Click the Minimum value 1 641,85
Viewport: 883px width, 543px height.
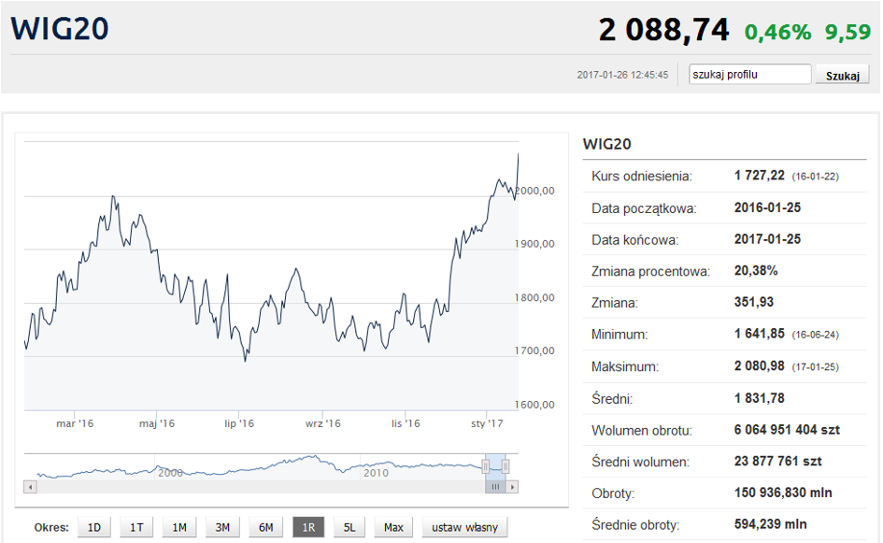point(759,334)
